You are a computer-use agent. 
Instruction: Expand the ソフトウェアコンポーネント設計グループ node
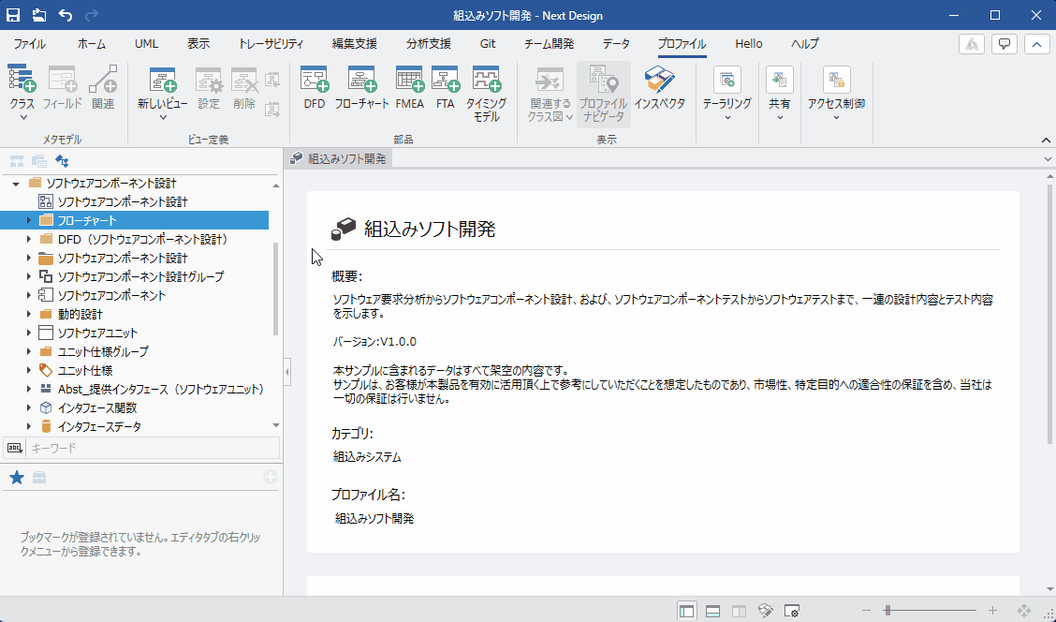pos(28,276)
